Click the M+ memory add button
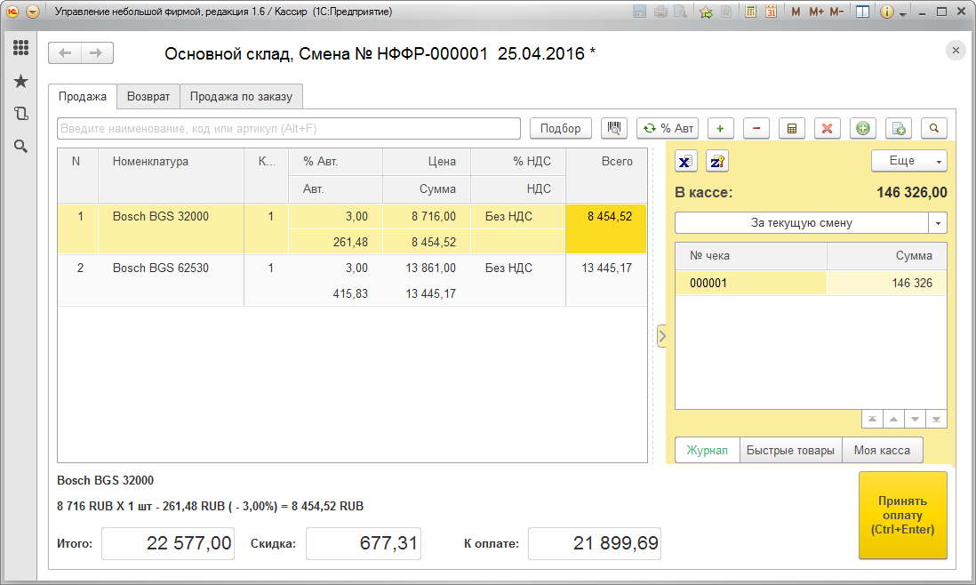The height and width of the screenshot is (585, 976). (816, 12)
